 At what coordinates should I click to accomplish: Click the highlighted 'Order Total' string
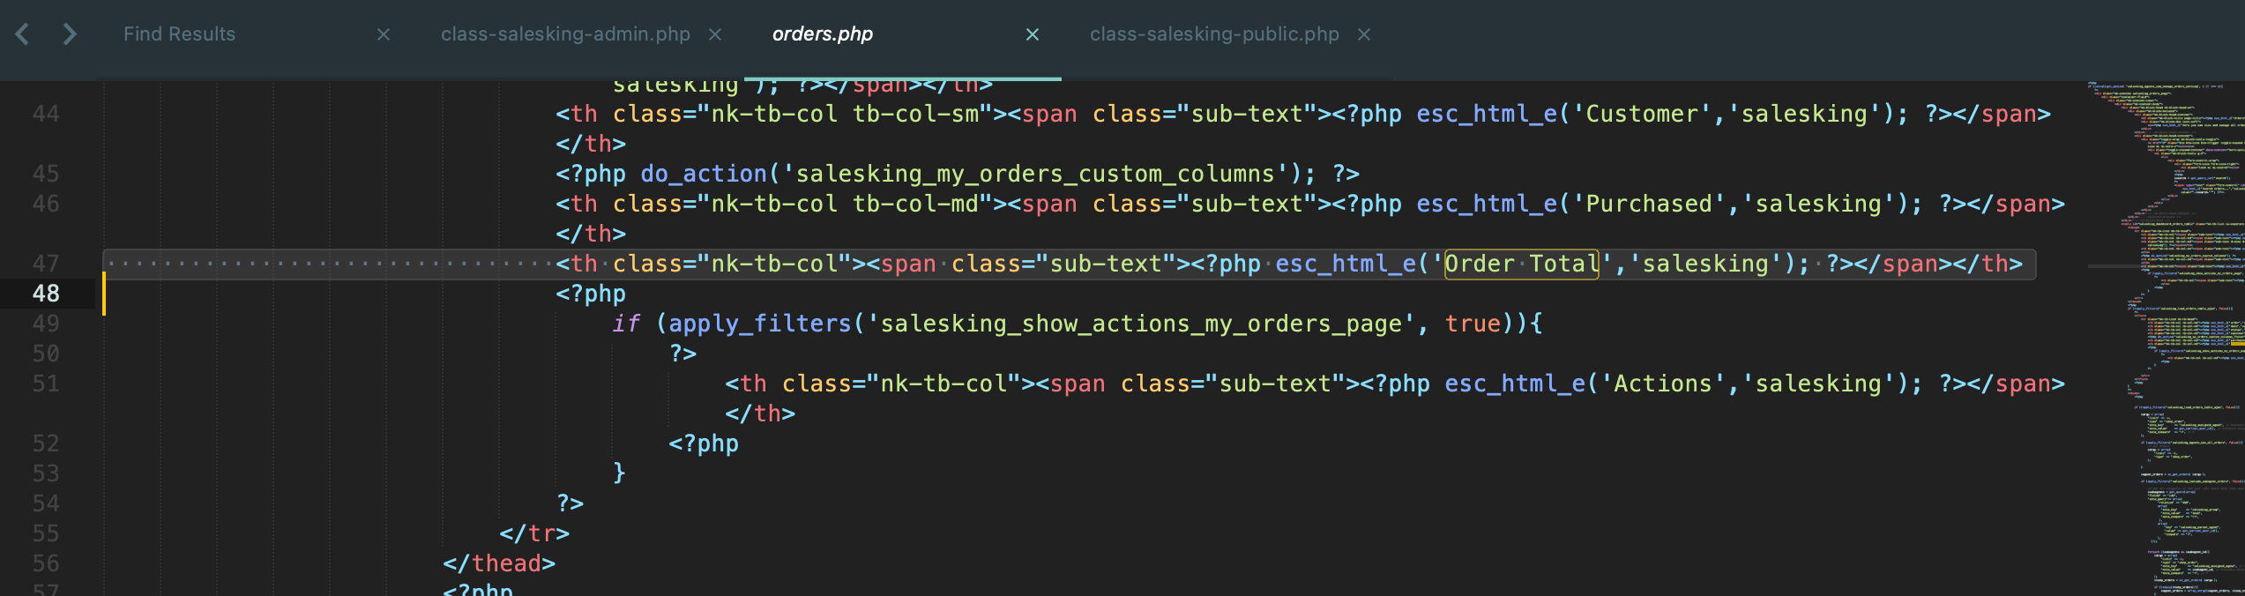(1522, 264)
